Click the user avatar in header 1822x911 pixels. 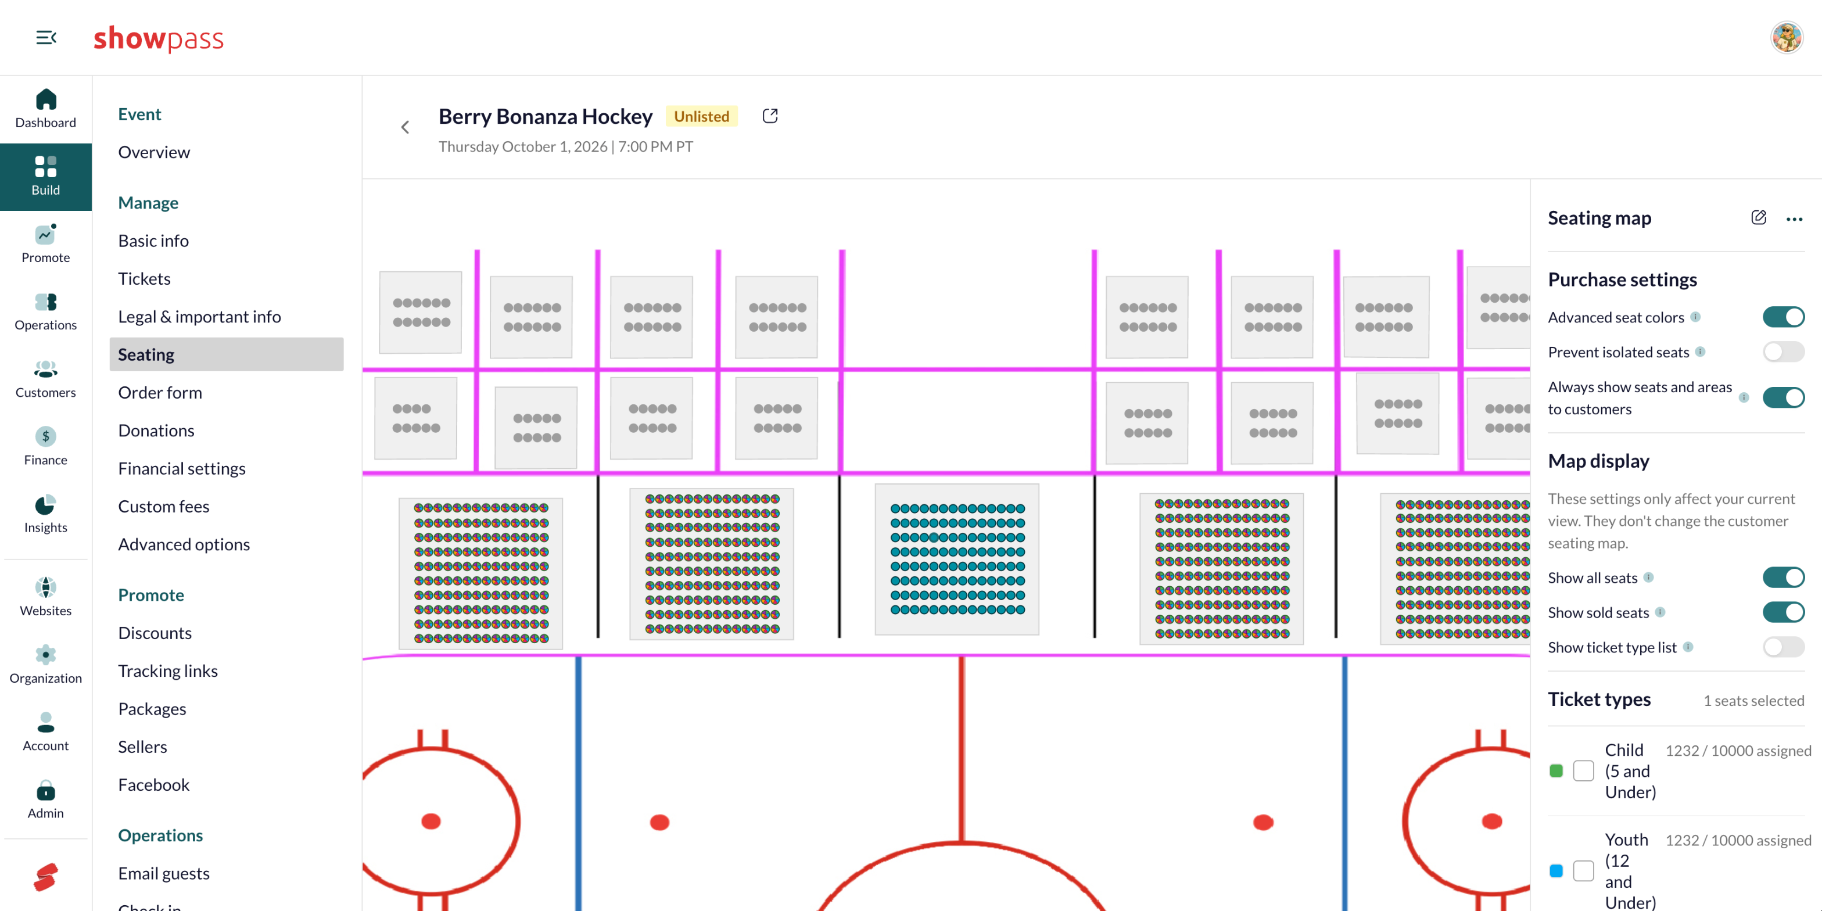[1787, 38]
